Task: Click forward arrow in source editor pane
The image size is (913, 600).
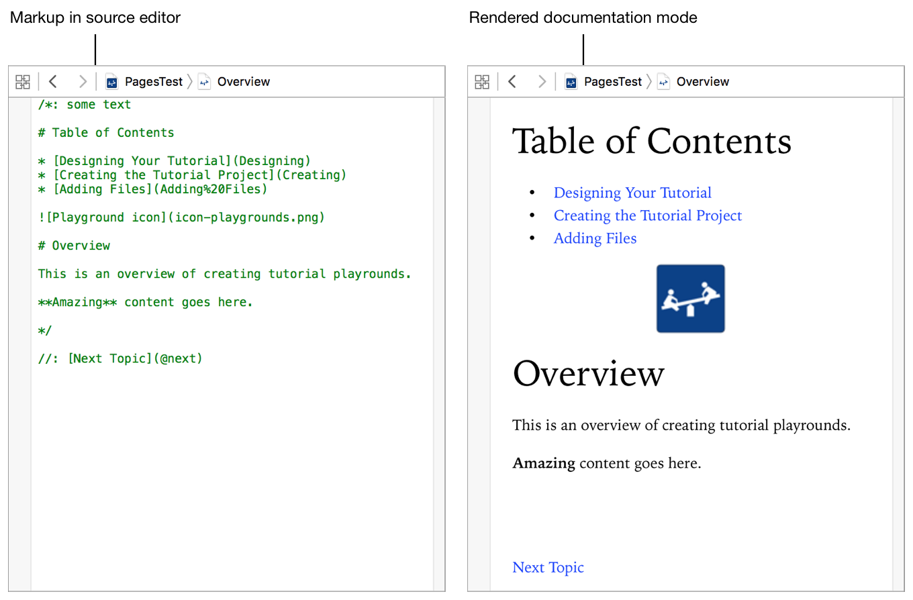Action: (x=83, y=82)
